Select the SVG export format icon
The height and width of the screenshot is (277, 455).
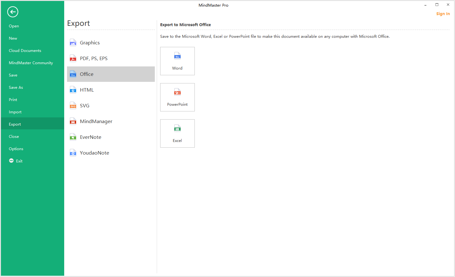[73, 106]
